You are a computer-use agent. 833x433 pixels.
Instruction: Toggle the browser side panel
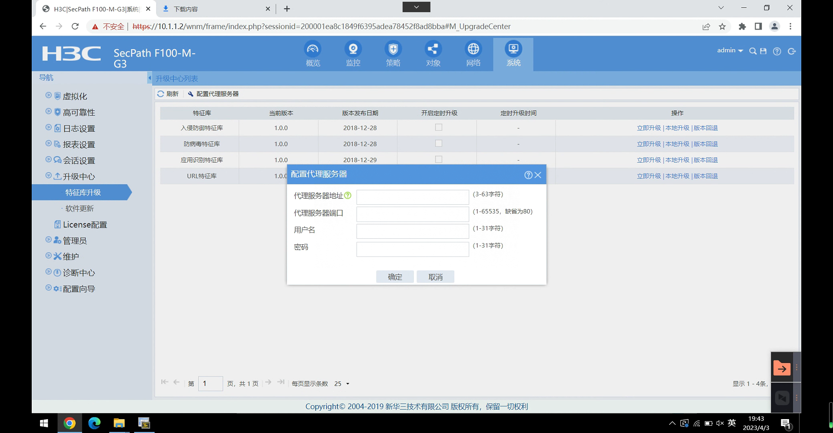point(758,27)
